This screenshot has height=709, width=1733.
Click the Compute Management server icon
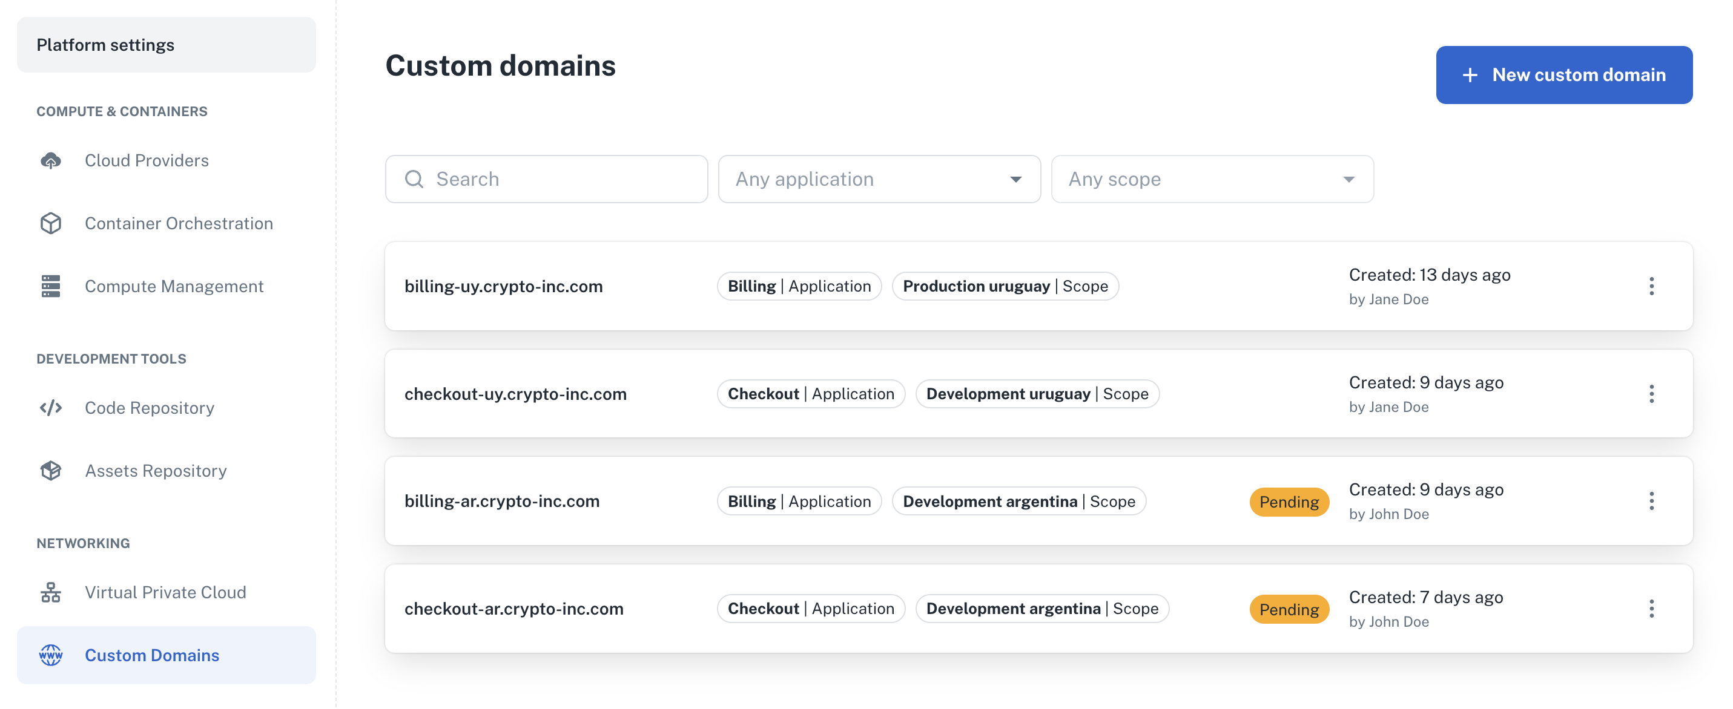(50, 286)
